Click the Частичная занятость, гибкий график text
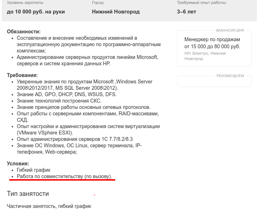258x209 pixels. coord(49,206)
